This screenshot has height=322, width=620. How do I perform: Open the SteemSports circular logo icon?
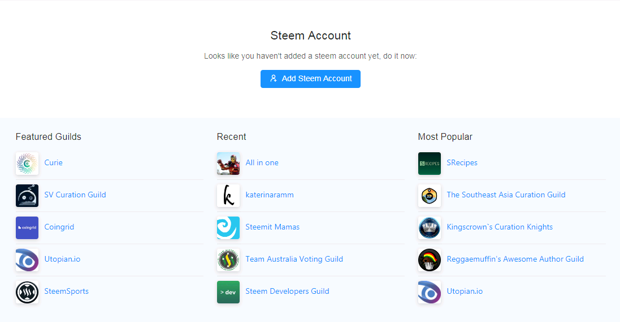pyautogui.click(x=27, y=292)
